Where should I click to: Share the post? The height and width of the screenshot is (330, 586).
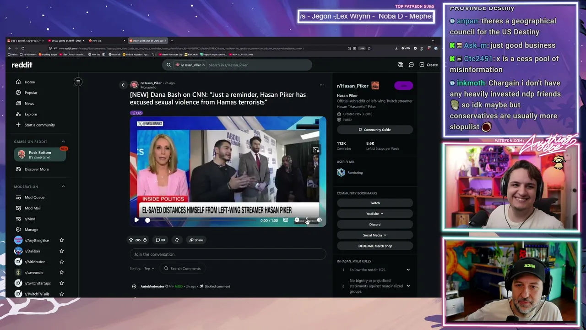point(196,240)
